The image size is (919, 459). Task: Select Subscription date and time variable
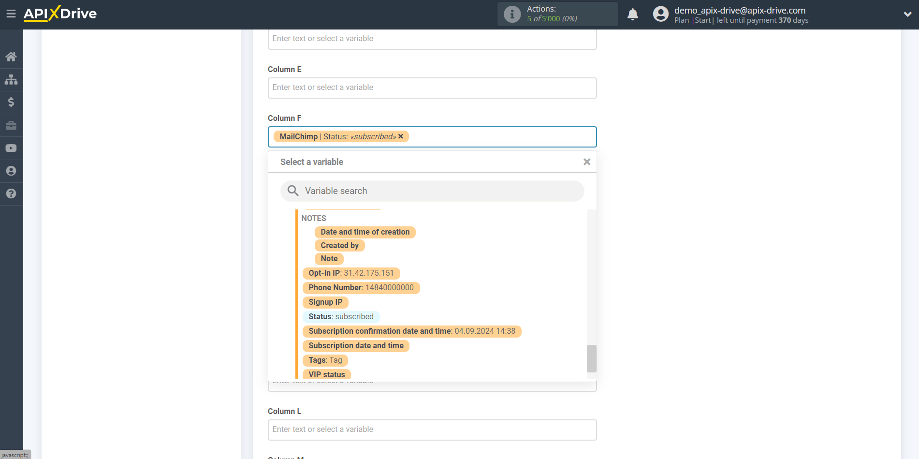356,346
